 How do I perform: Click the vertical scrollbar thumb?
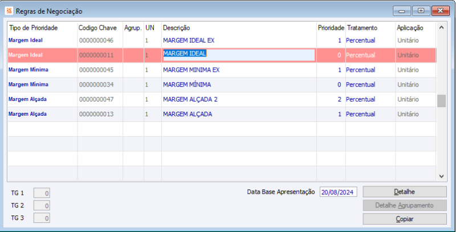pyautogui.click(x=441, y=101)
